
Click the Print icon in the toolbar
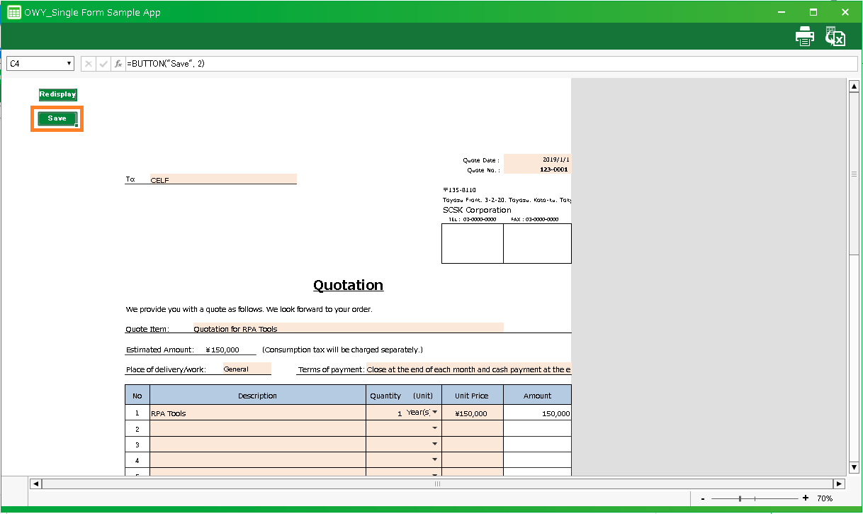pos(804,37)
